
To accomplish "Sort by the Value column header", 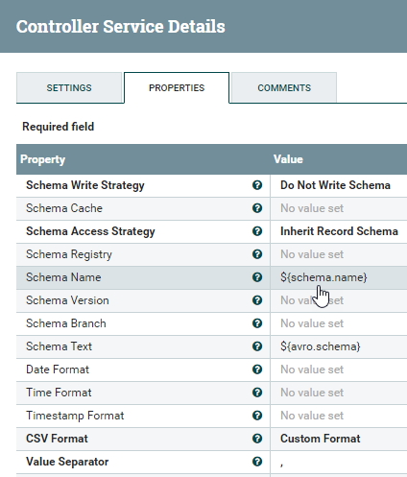I will point(288,159).
